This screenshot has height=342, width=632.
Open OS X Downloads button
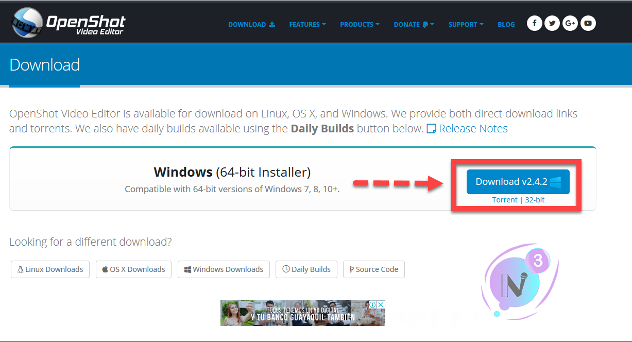coord(133,269)
